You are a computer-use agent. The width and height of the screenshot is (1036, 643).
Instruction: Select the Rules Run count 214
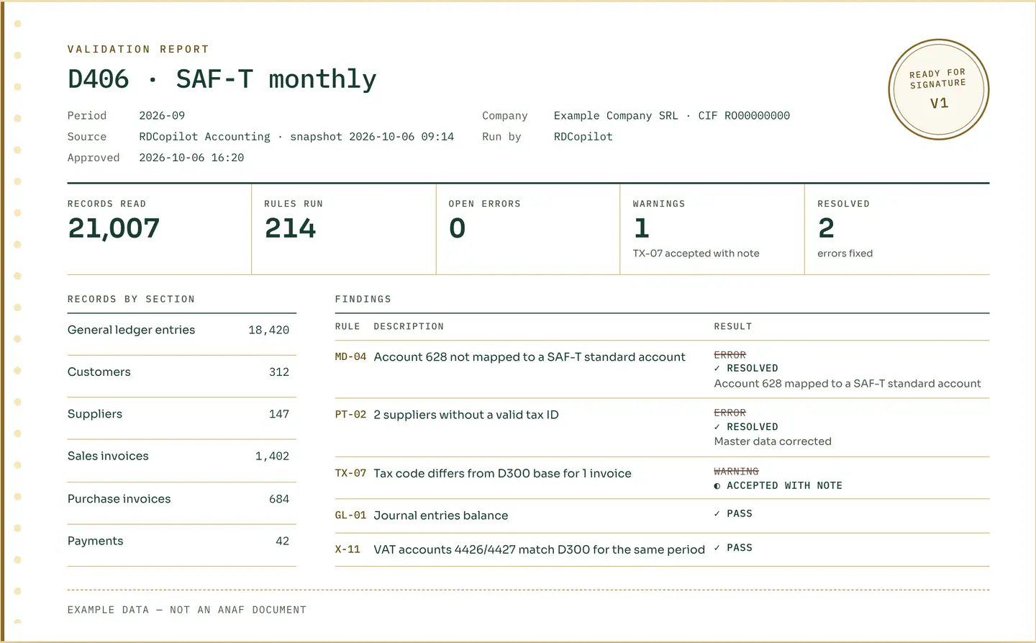290,228
